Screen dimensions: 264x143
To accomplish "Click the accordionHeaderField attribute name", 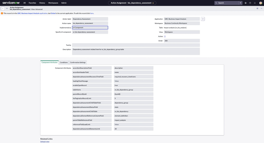I will tap(92, 72).
